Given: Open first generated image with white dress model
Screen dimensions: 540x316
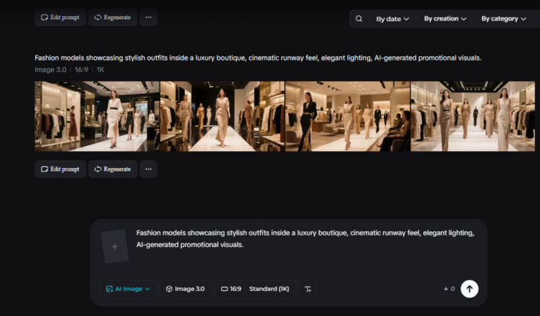Looking at the screenshot, I should (x=97, y=117).
